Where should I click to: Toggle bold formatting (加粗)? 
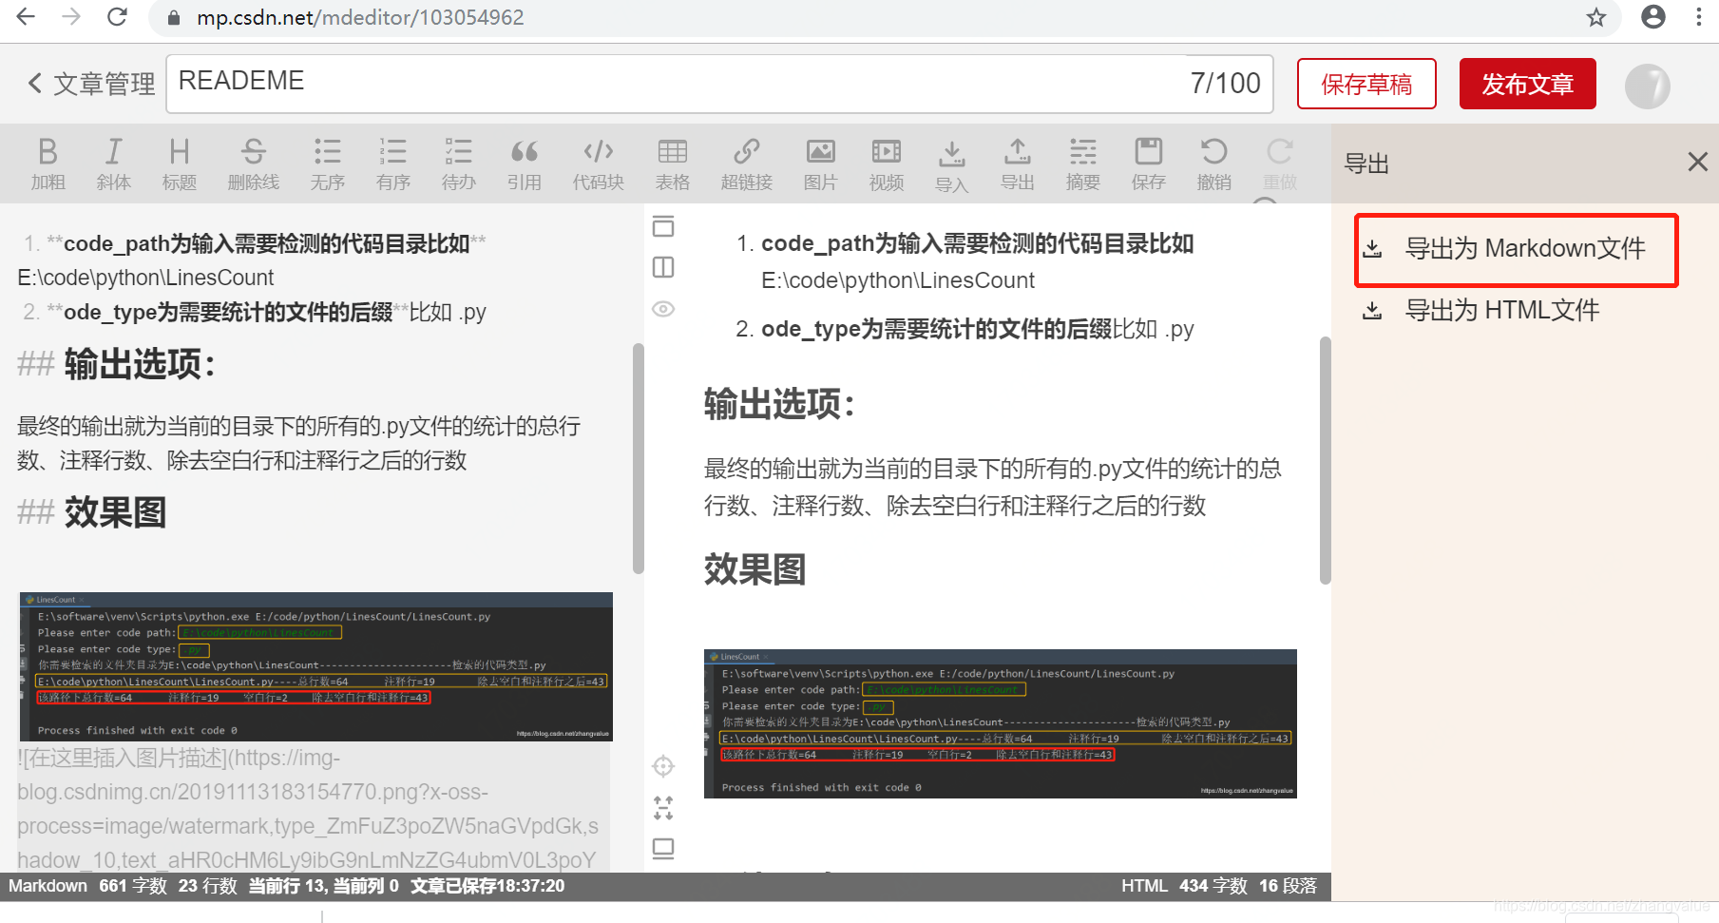pos(48,162)
